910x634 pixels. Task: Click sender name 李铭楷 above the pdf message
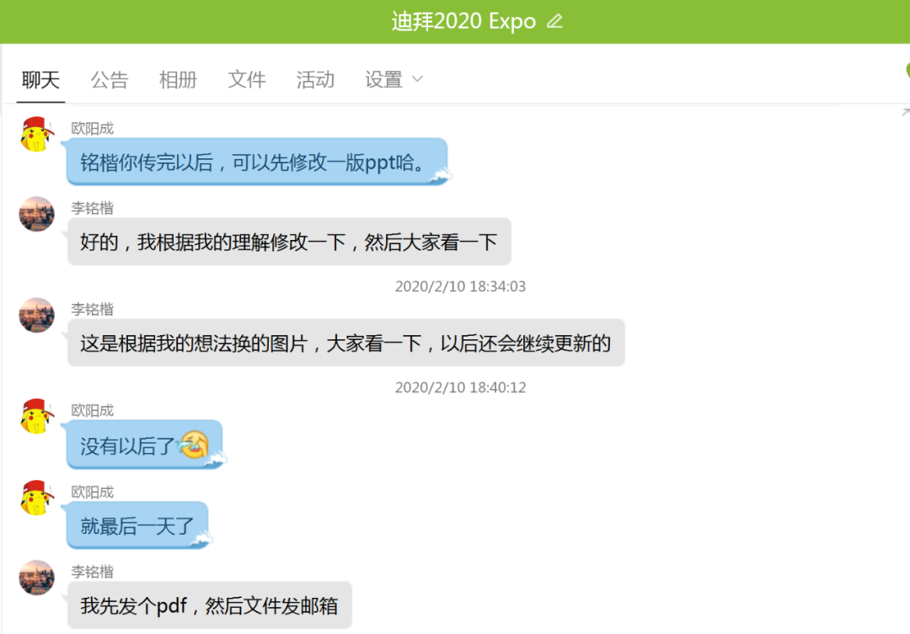coord(93,572)
